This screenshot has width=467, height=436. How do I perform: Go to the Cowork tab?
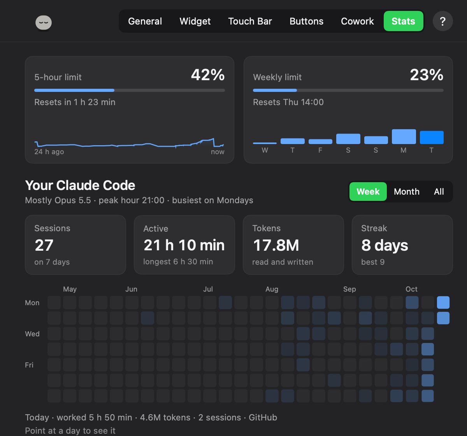point(357,21)
